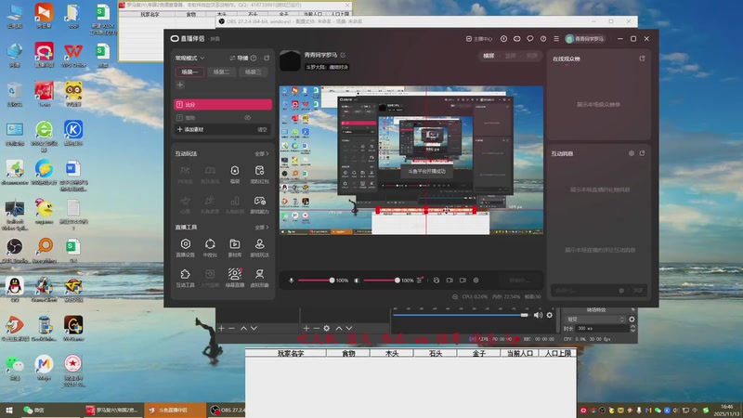Screen dimensions: 743x418
Task: Click the plus icon to add a scene
Action: [180, 85]
